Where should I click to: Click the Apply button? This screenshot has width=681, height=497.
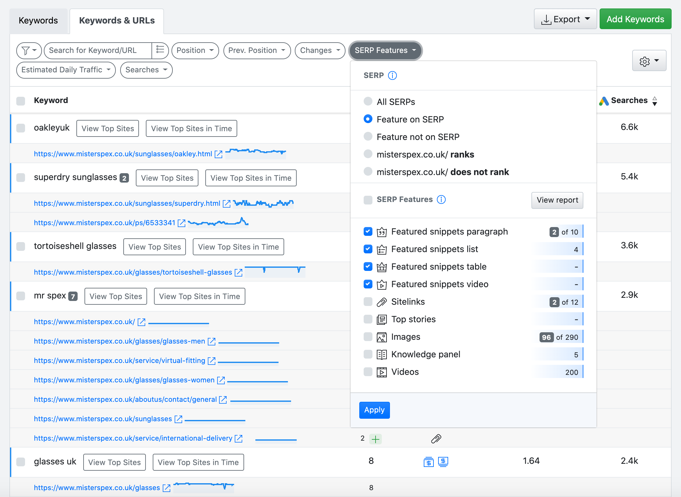pyautogui.click(x=374, y=410)
